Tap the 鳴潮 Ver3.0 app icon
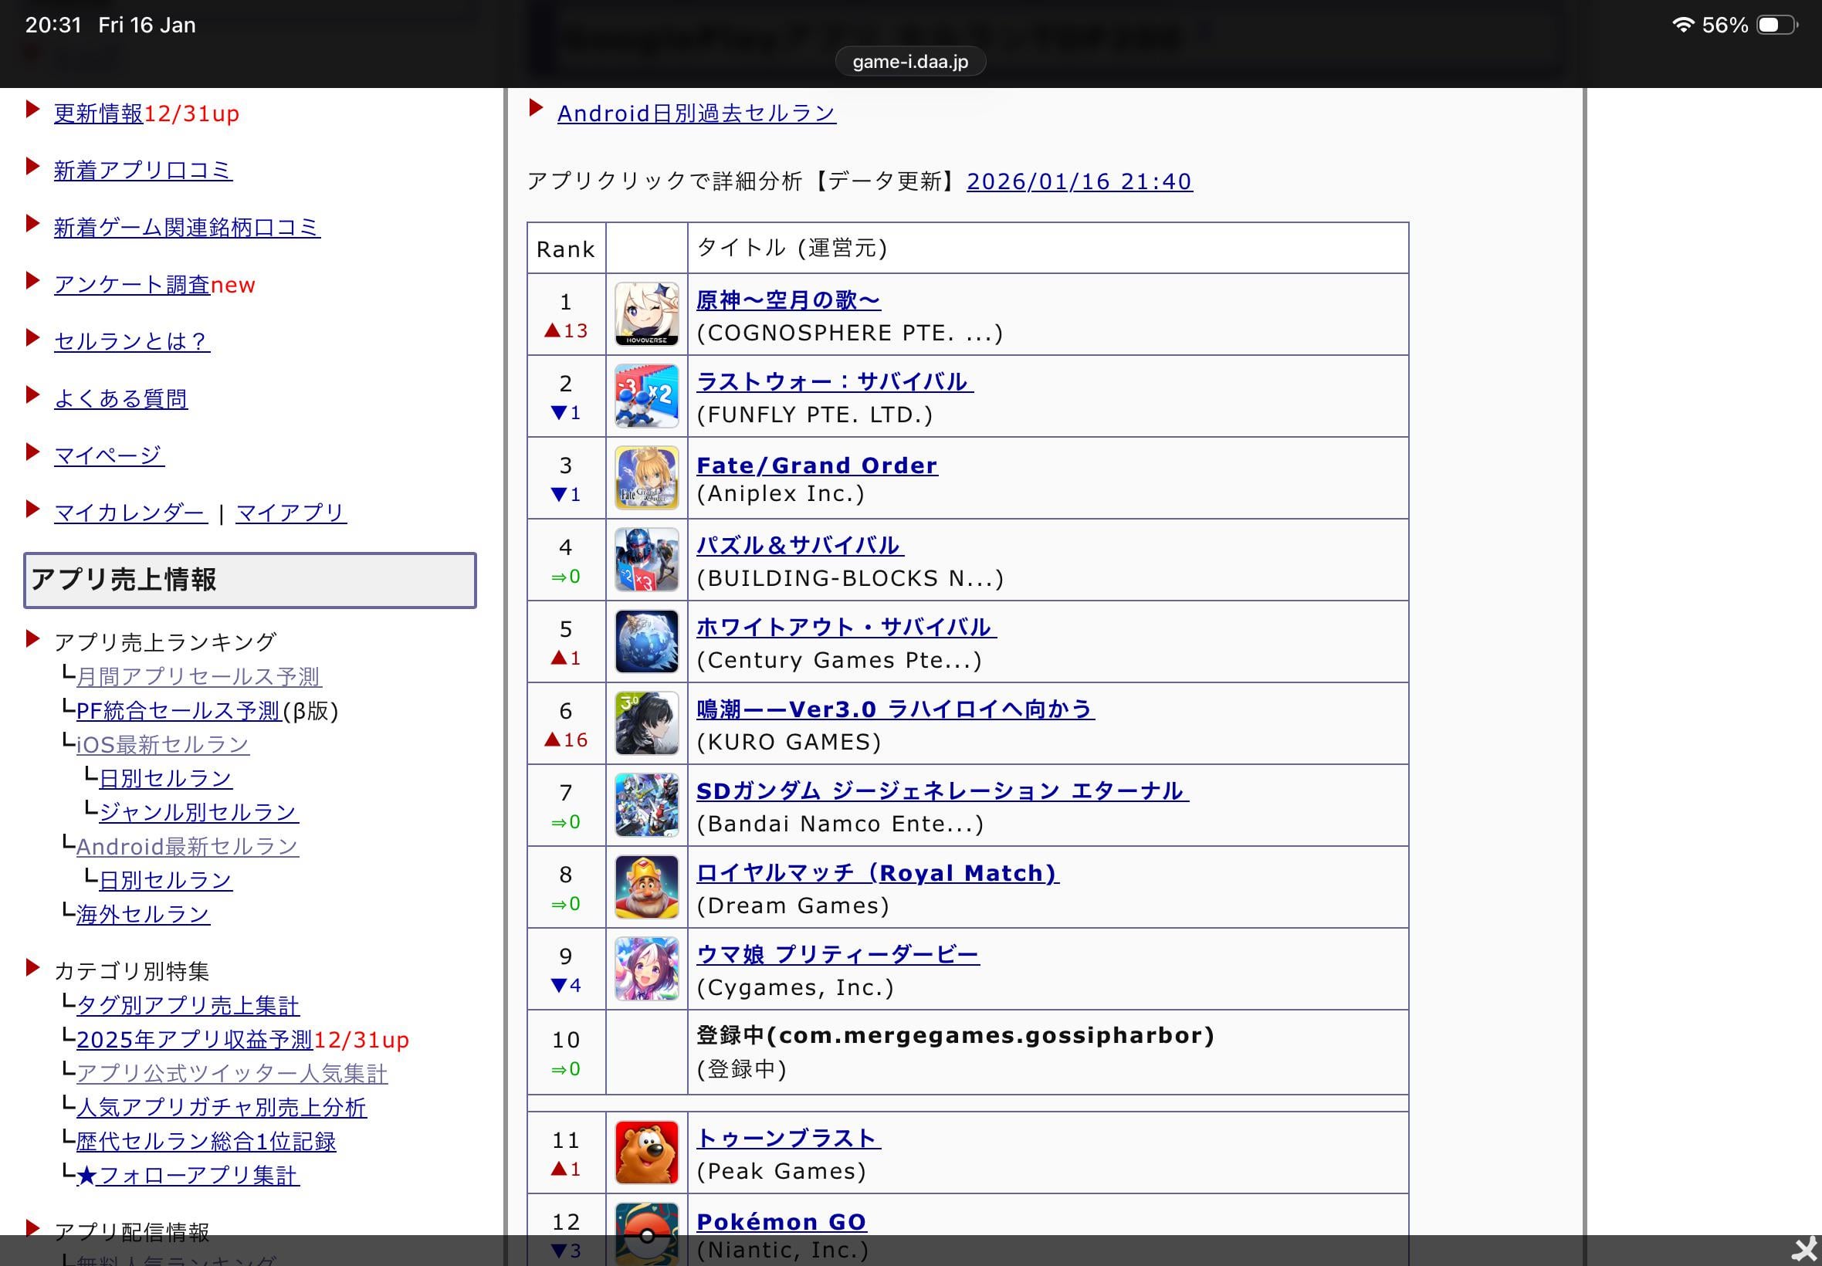This screenshot has height=1266, width=1822. (646, 723)
